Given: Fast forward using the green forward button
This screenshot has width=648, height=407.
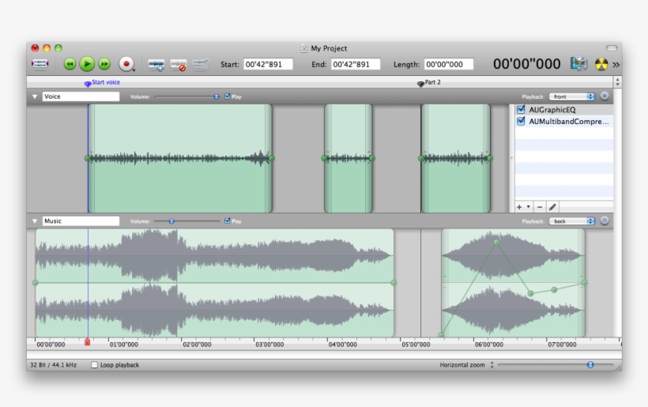Looking at the screenshot, I should 104,64.
